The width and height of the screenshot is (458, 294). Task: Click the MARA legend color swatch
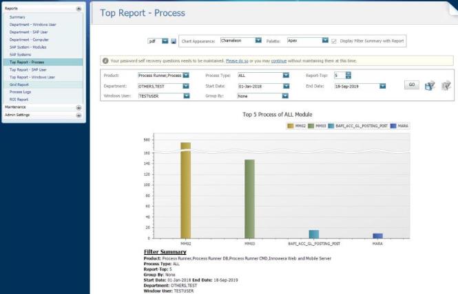click(393, 126)
